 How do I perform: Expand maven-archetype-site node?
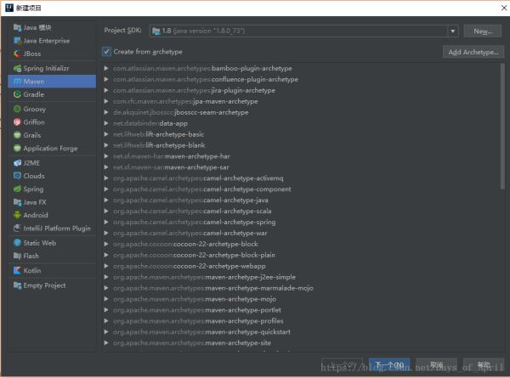(x=106, y=343)
